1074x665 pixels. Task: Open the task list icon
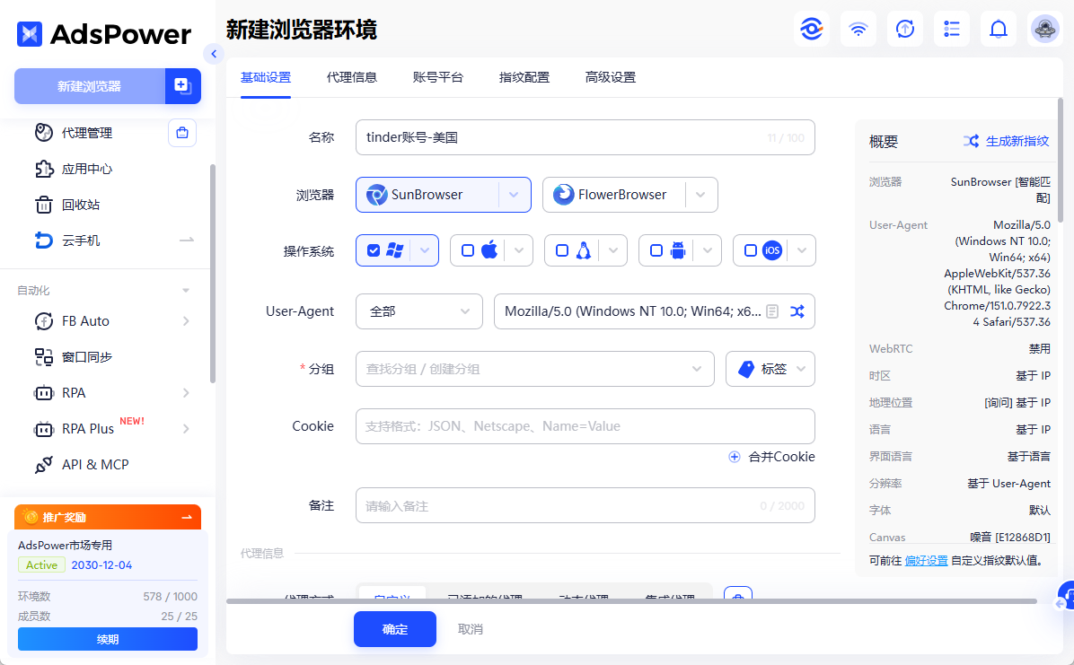951,29
